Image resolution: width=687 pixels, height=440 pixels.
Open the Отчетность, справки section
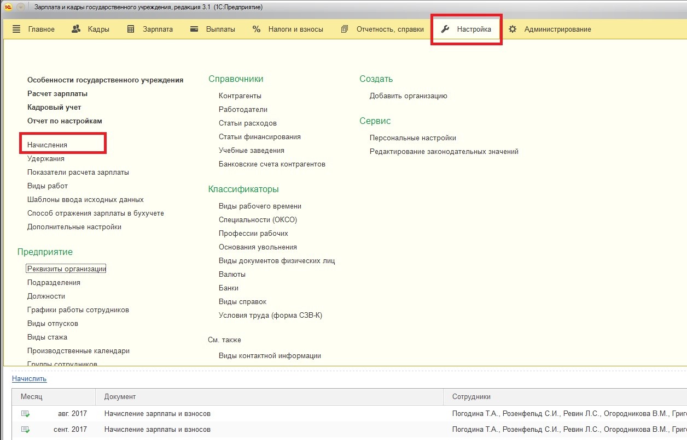[x=390, y=29]
